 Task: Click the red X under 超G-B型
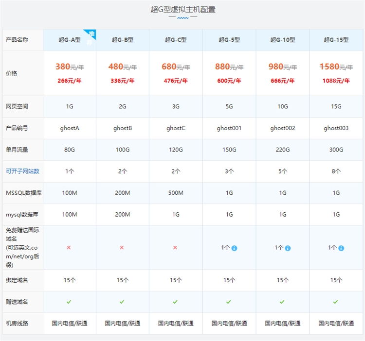click(x=122, y=248)
